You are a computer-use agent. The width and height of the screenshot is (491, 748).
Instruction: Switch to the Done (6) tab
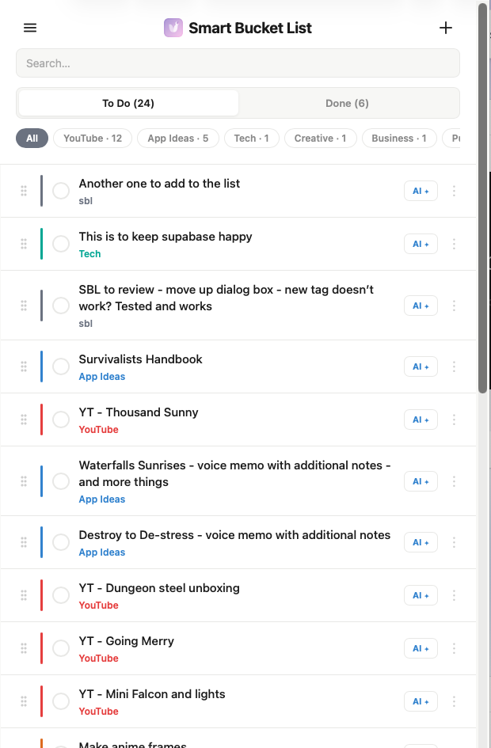[x=348, y=103]
